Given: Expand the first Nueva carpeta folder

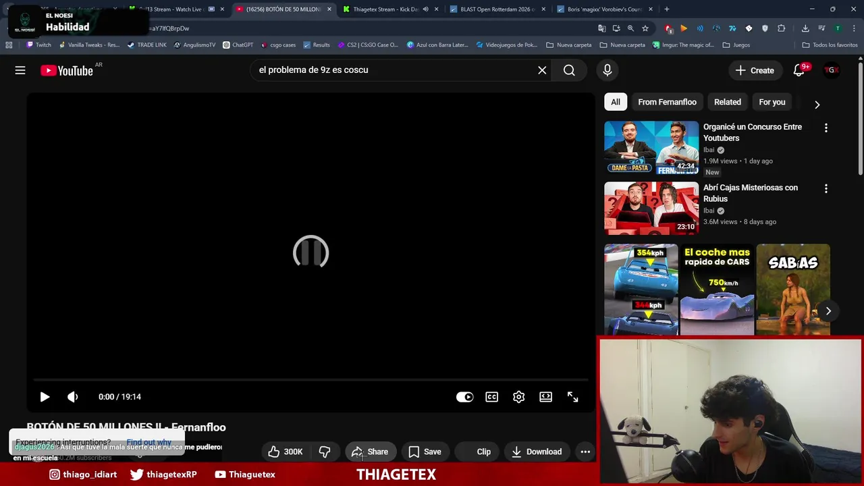Looking at the screenshot, I should click(568, 45).
